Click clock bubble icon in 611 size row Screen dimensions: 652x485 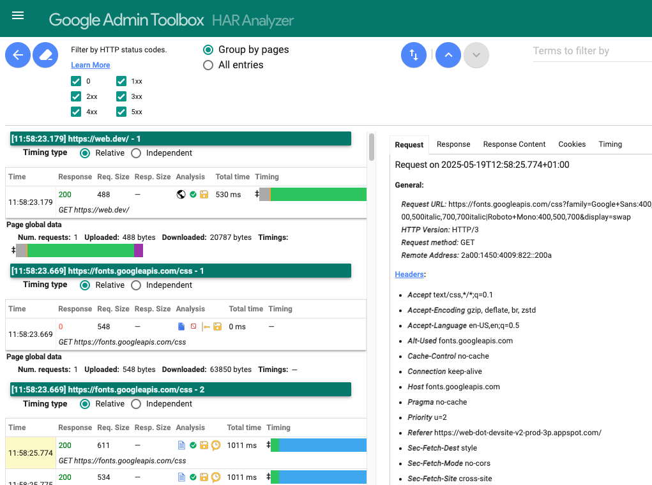click(x=216, y=445)
